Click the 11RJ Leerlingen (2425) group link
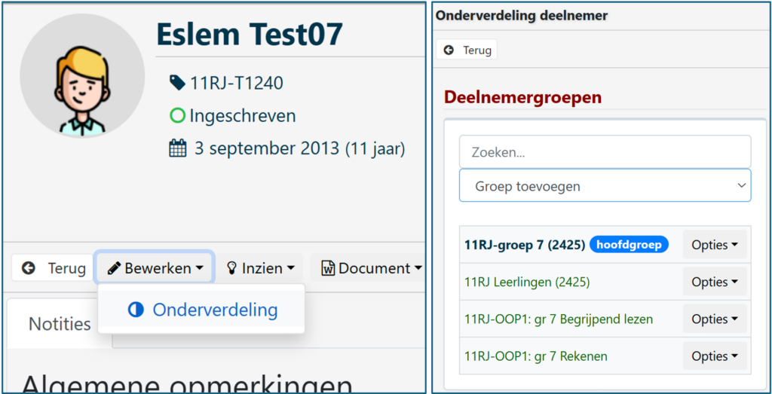 pos(527,282)
